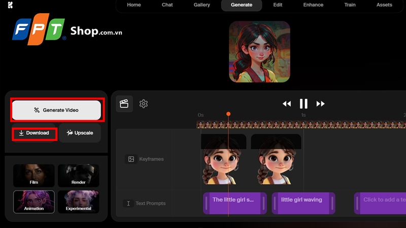Screen dimensions: 406x228
Task: Click 'Click to add a te...' prompt block
Action: pyautogui.click(x=380, y=203)
